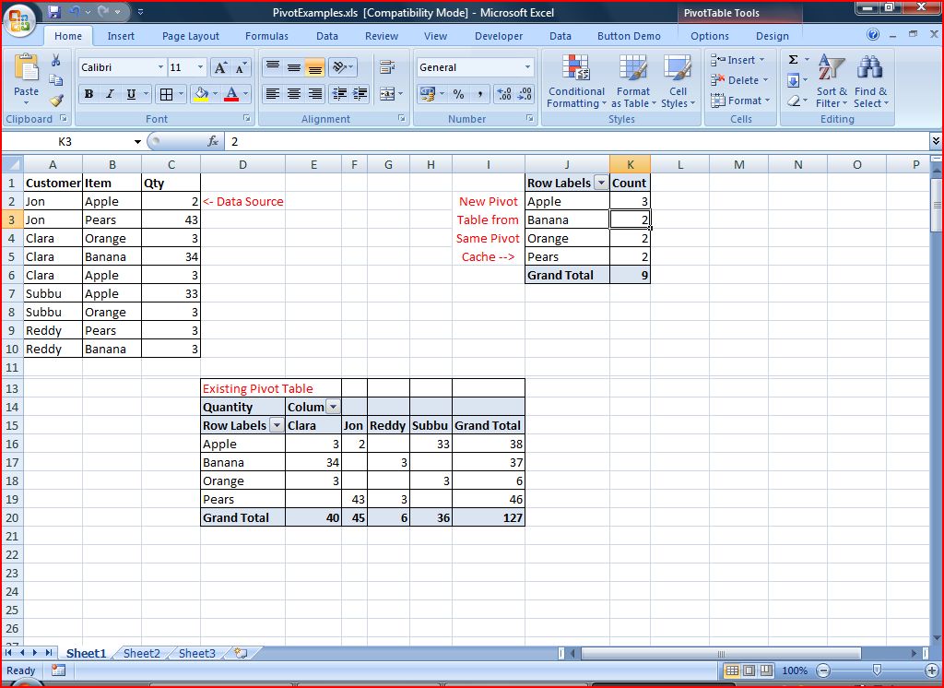Screen dimensions: 944x688
Task: Click in the formula bar input
Action: click(577, 142)
